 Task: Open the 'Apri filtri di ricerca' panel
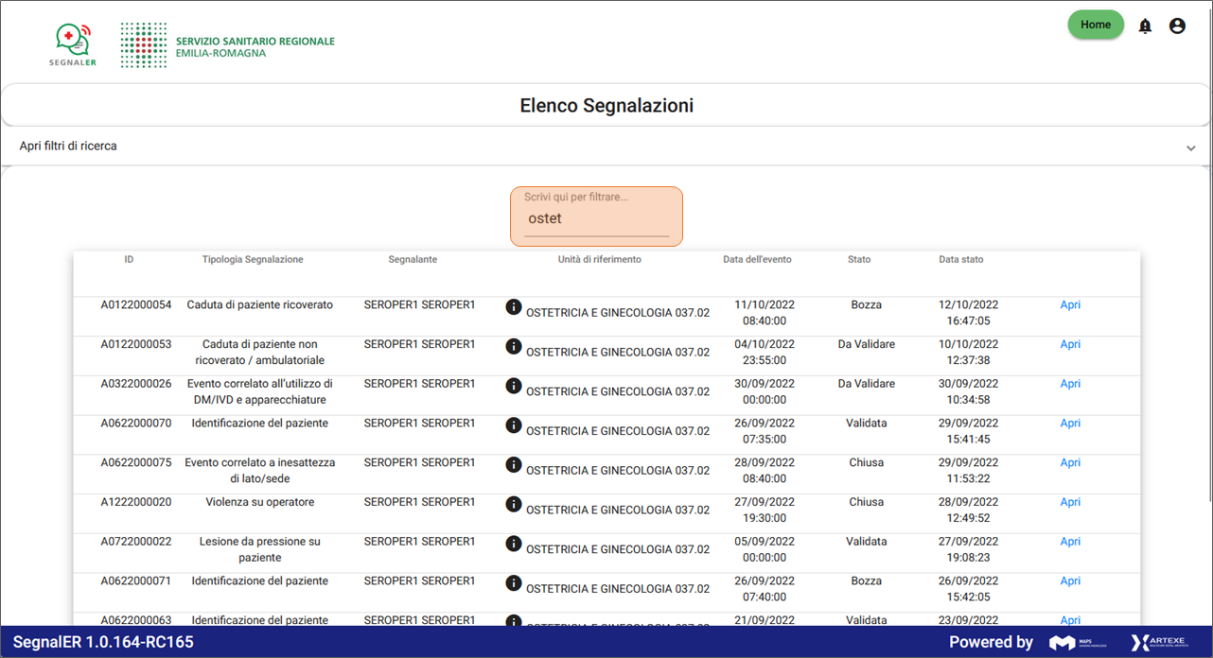(x=68, y=147)
